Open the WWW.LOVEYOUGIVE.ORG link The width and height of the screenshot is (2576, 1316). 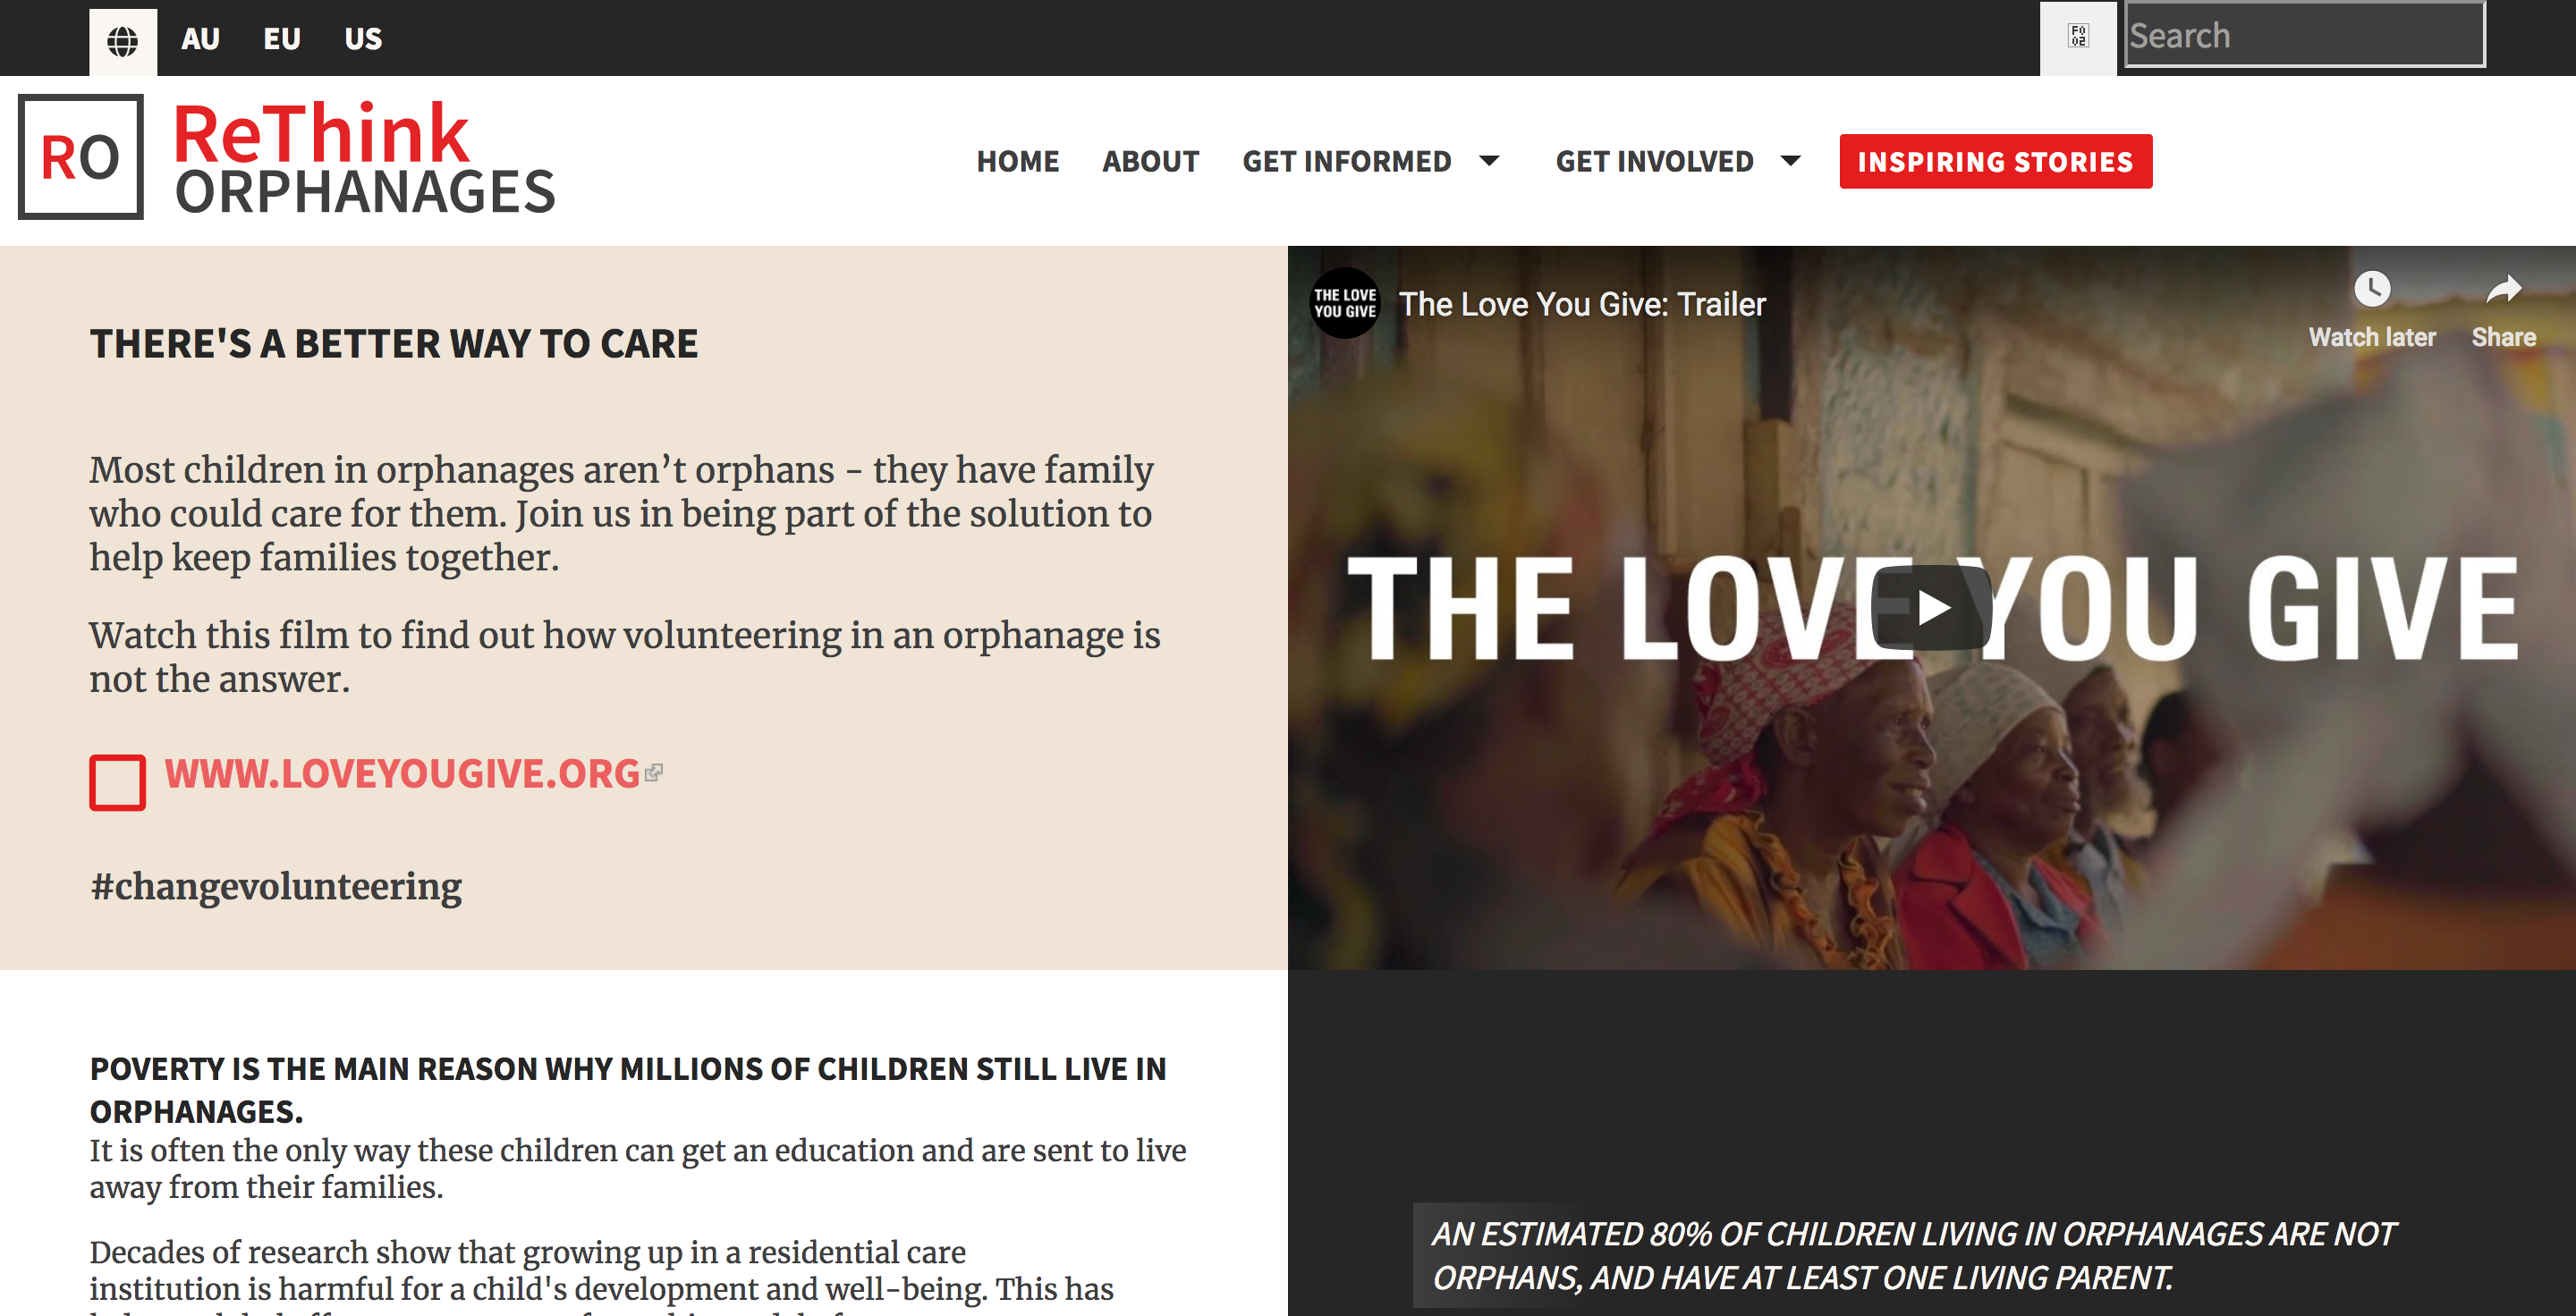click(402, 773)
